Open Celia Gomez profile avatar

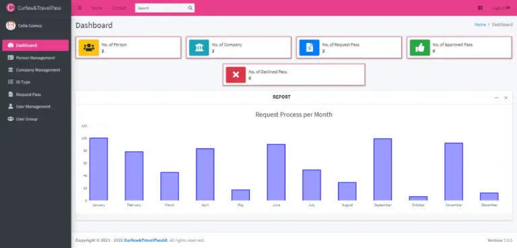(11, 26)
